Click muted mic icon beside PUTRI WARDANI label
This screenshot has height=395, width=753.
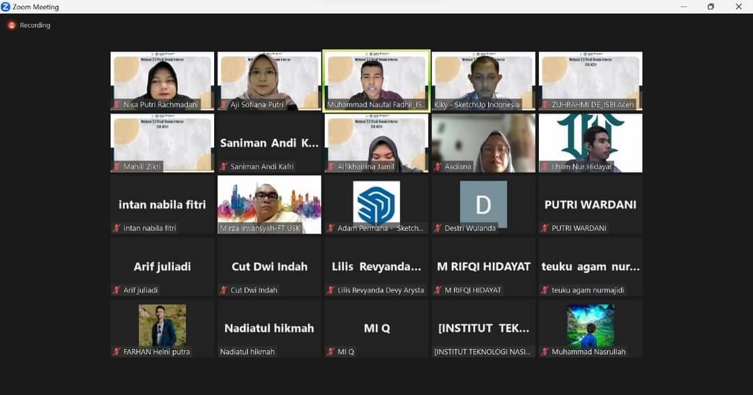[545, 228]
